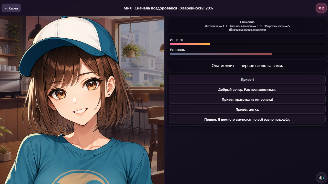Click the "Усталость" label
The image size is (328, 184).
pos(177,50)
